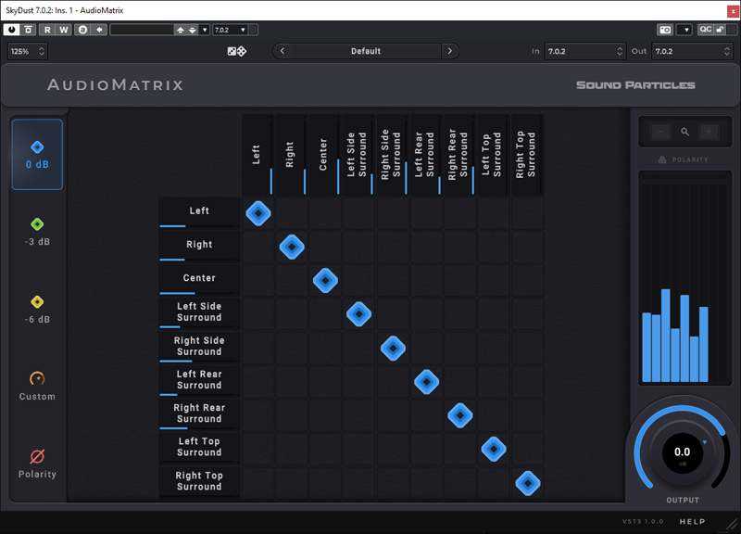
Task: Click the randomize dice icon
Action: [237, 51]
